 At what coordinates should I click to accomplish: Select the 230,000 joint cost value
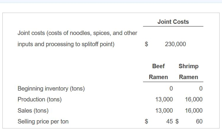(175, 44)
